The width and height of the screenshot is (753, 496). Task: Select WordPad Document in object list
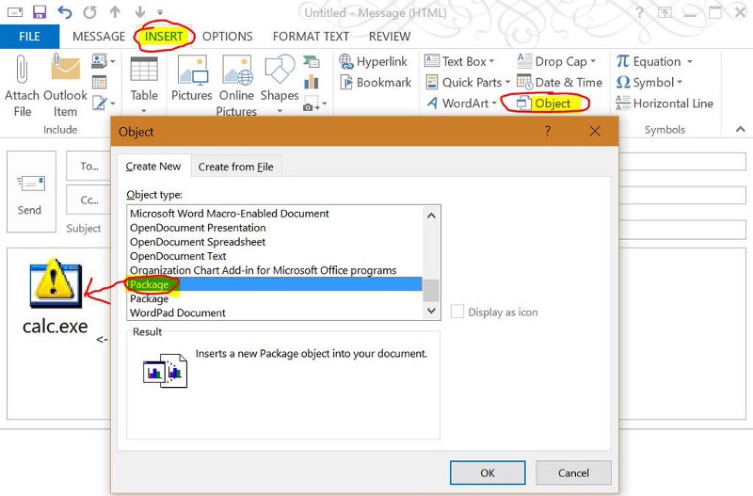[178, 312]
